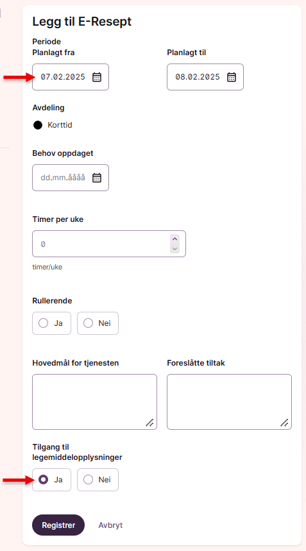This screenshot has width=306, height=551.
Task: Open calendar picker for Planlagt fra
Action: [x=97, y=77]
